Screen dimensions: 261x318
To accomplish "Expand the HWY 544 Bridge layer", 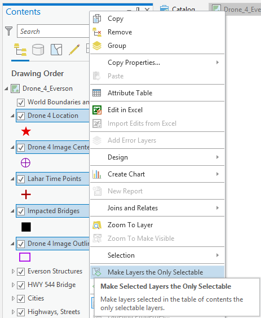I will pyautogui.click(x=13, y=285).
